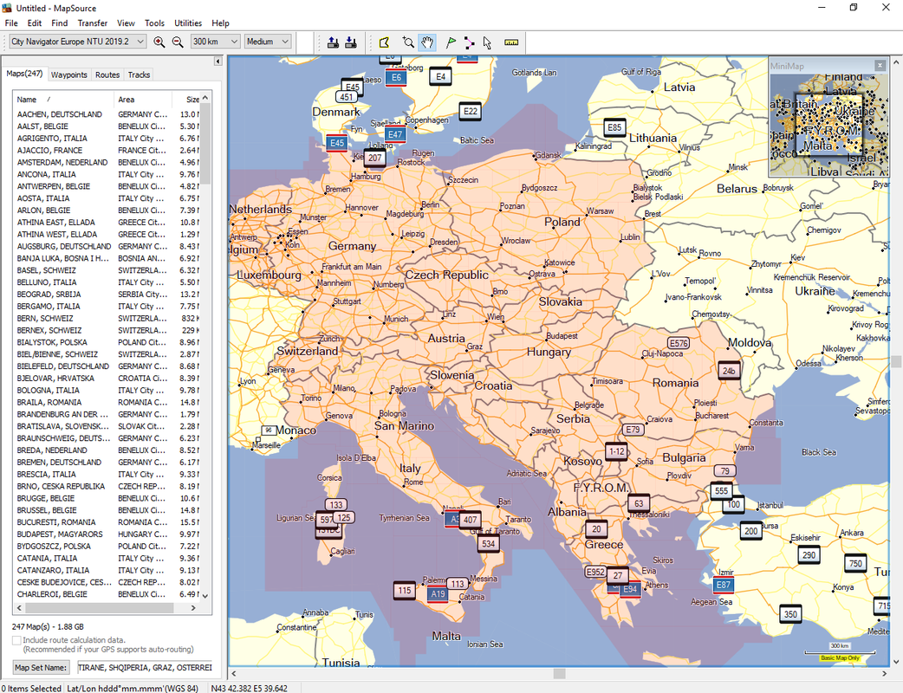Select the Map tool

tap(384, 42)
